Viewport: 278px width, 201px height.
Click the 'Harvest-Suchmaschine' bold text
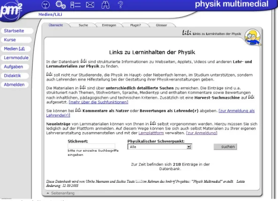pos(217,97)
